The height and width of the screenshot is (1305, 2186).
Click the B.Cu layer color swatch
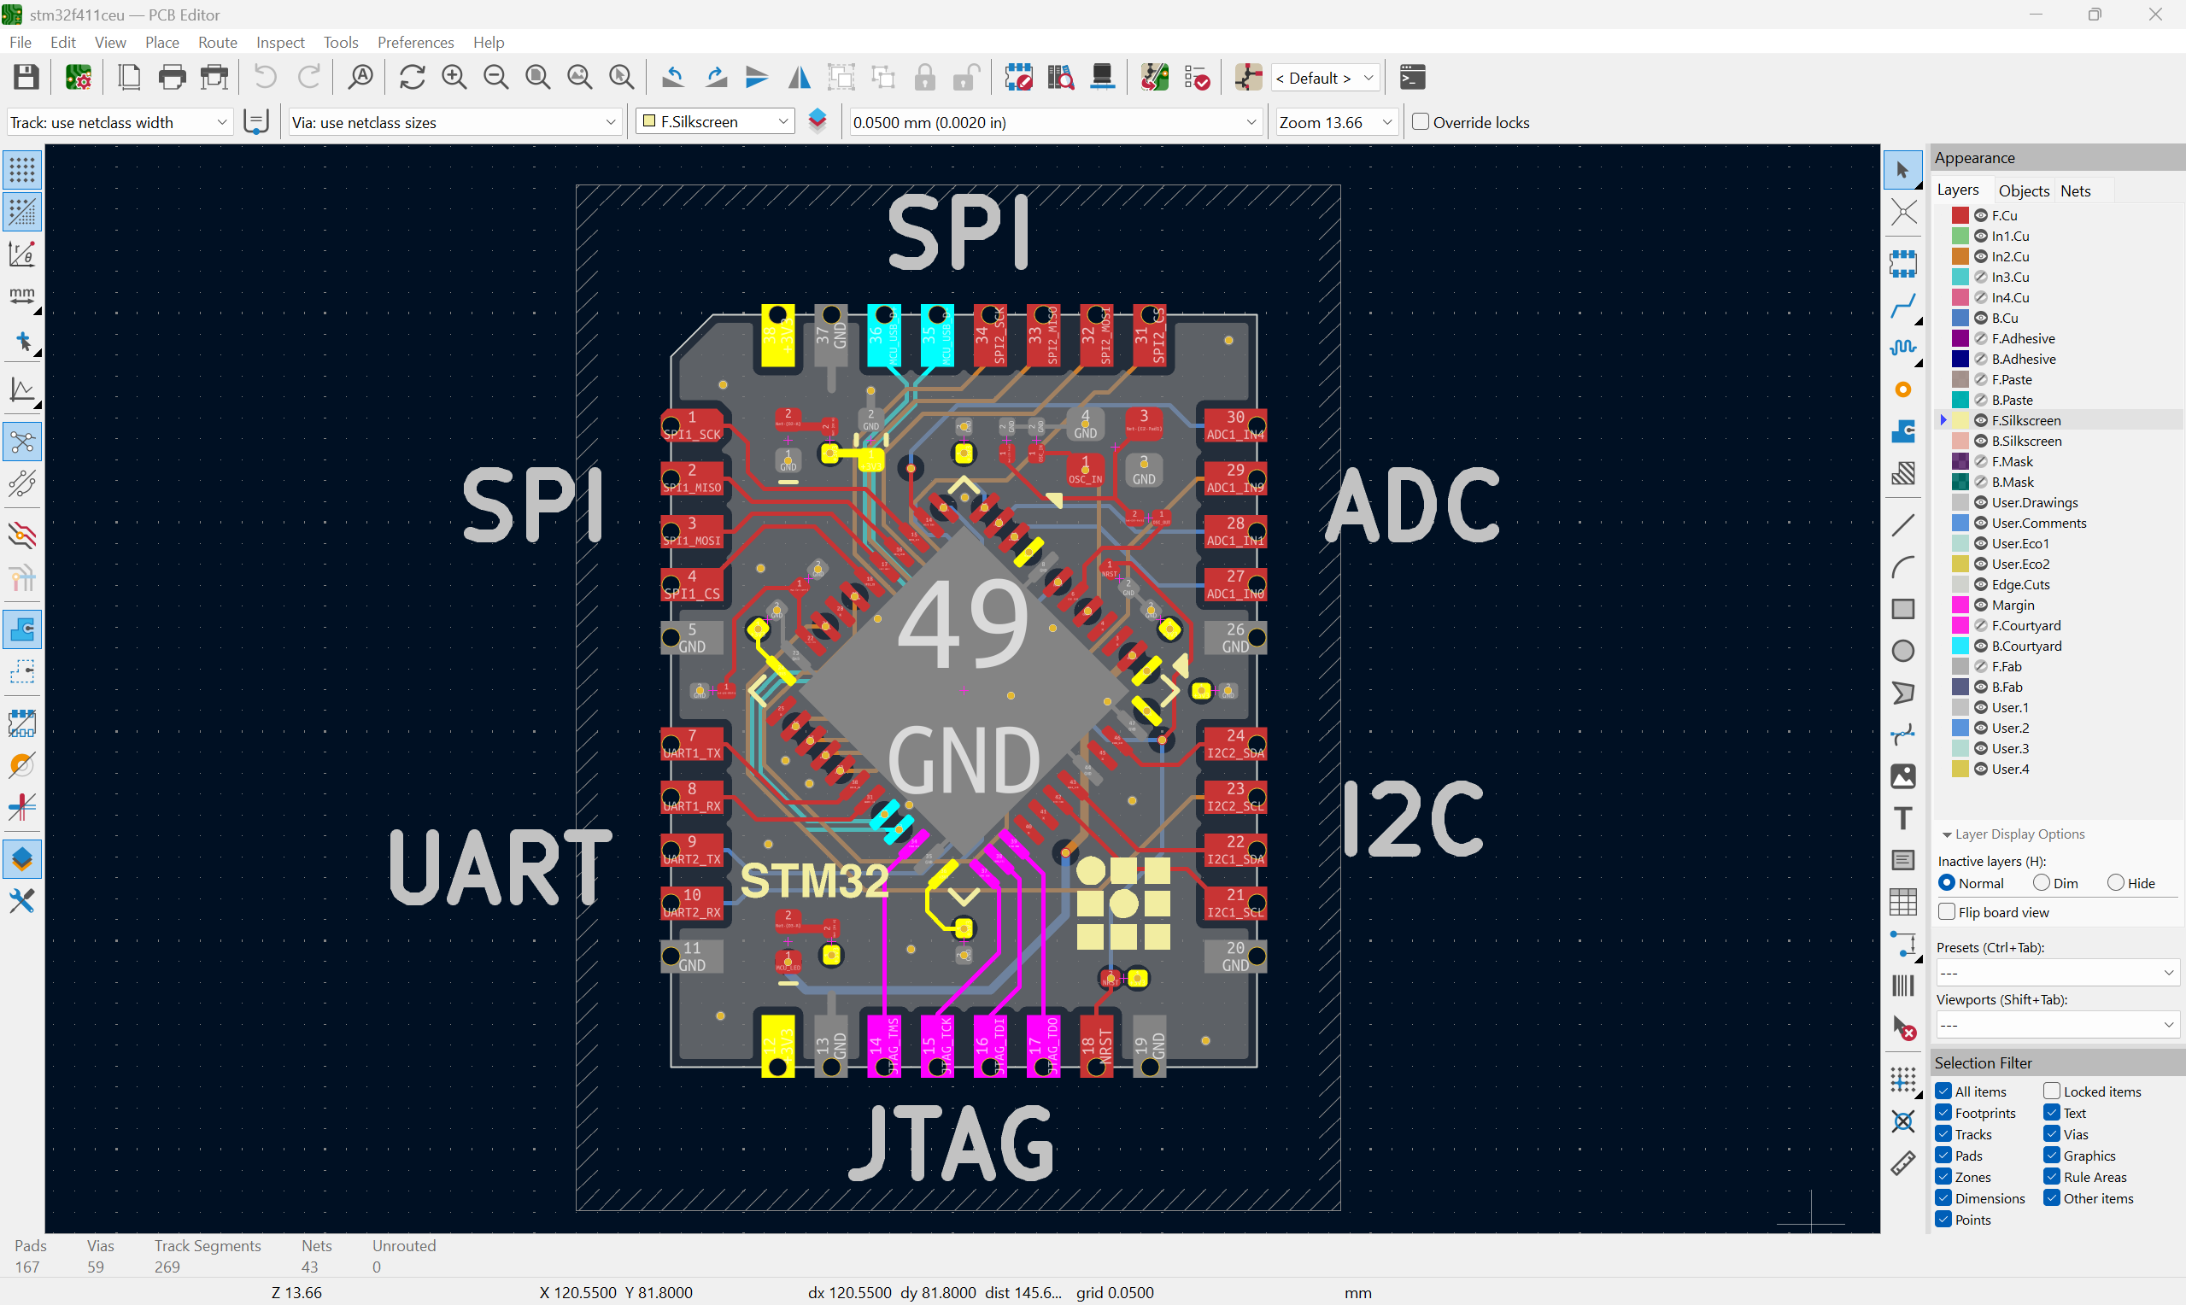click(1960, 319)
